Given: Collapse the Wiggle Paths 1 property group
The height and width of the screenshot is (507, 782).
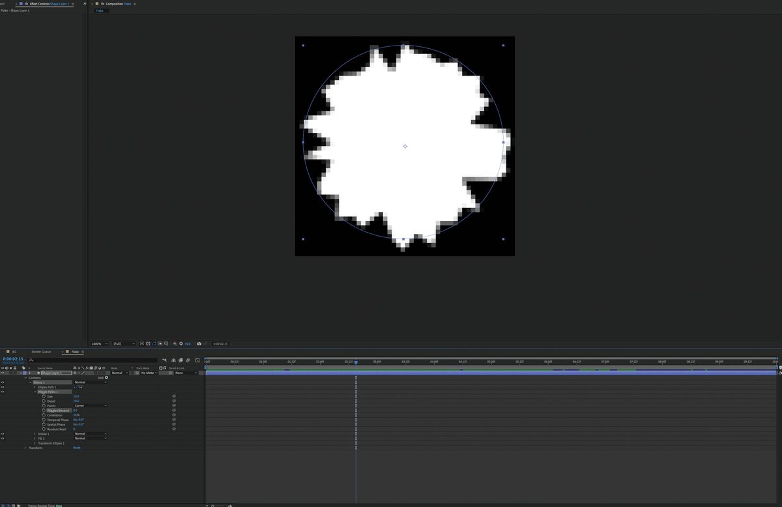Looking at the screenshot, I should tap(35, 392).
